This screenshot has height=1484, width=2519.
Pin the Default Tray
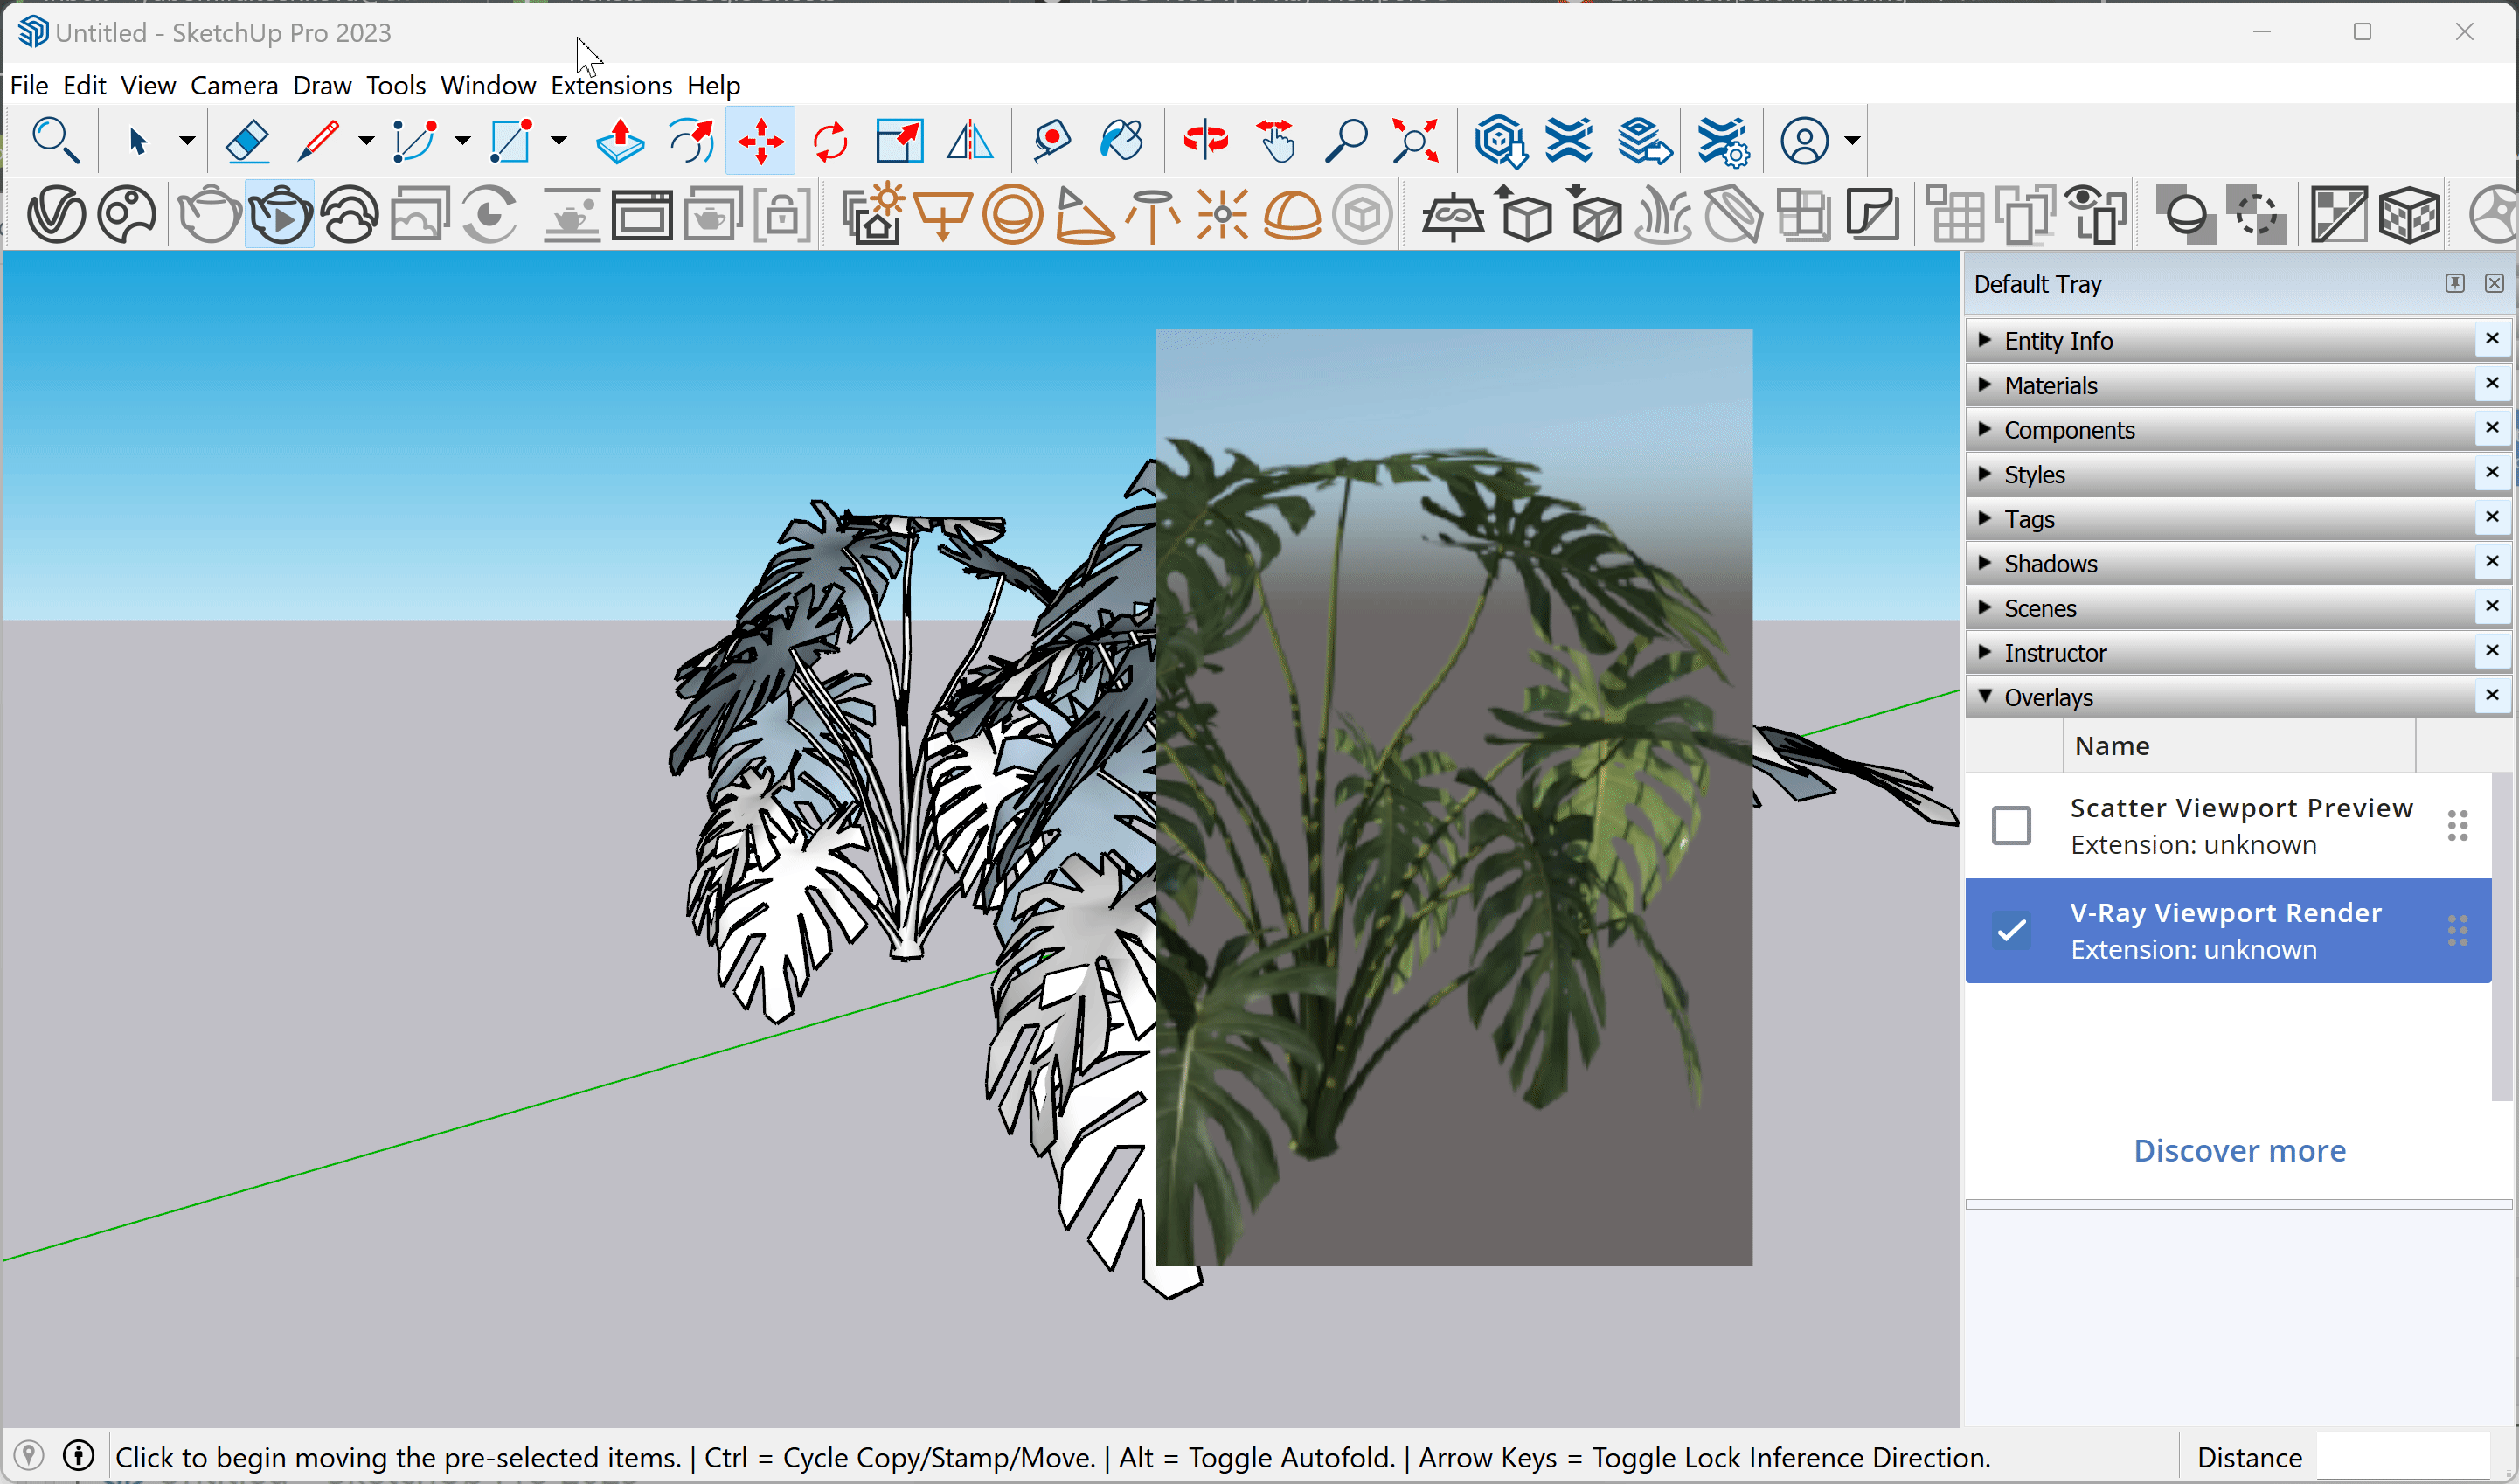(2455, 283)
